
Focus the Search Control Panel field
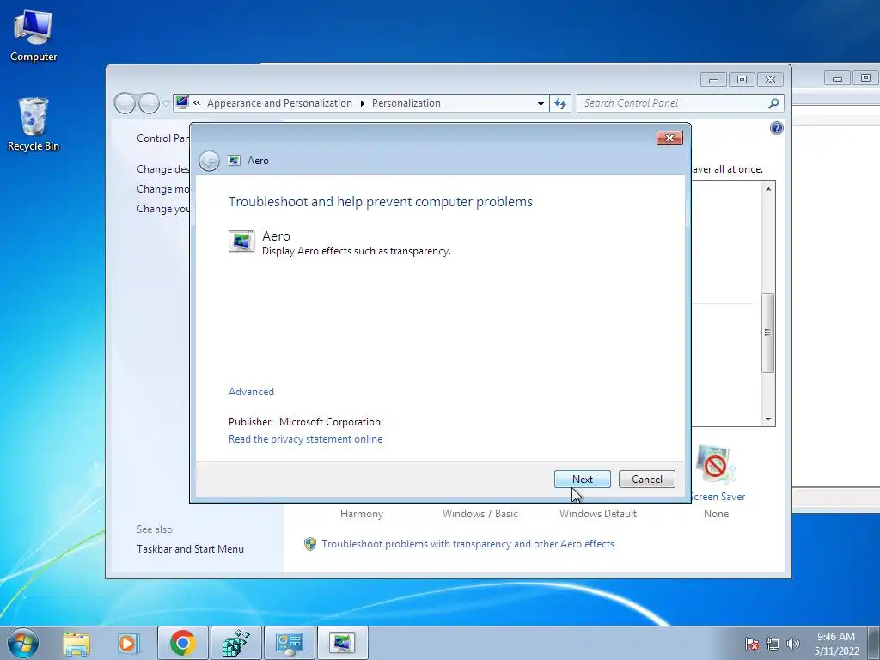point(680,103)
